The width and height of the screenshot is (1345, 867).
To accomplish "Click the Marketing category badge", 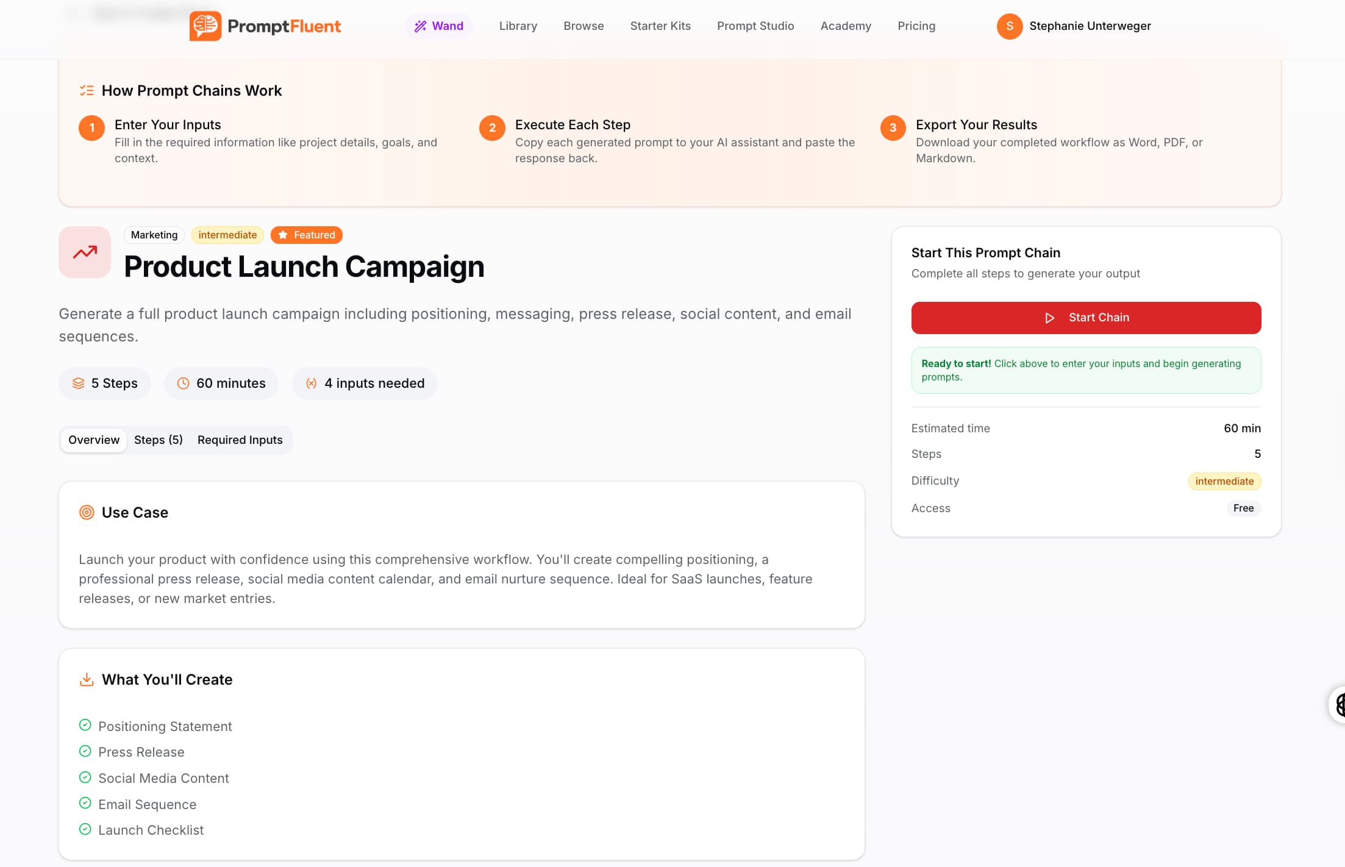I will [x=154, y=235].
